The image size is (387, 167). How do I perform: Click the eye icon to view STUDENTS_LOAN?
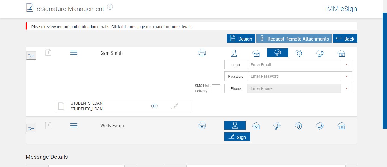coord(154,106)
